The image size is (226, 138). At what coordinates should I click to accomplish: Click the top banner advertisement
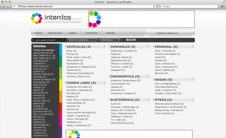coord(141,19)
